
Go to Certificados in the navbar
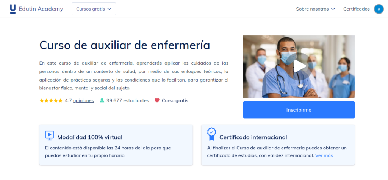pyautogui.click(x=356, y=9)
